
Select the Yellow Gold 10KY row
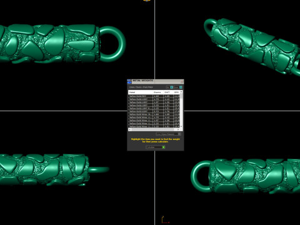click(154, 99)
